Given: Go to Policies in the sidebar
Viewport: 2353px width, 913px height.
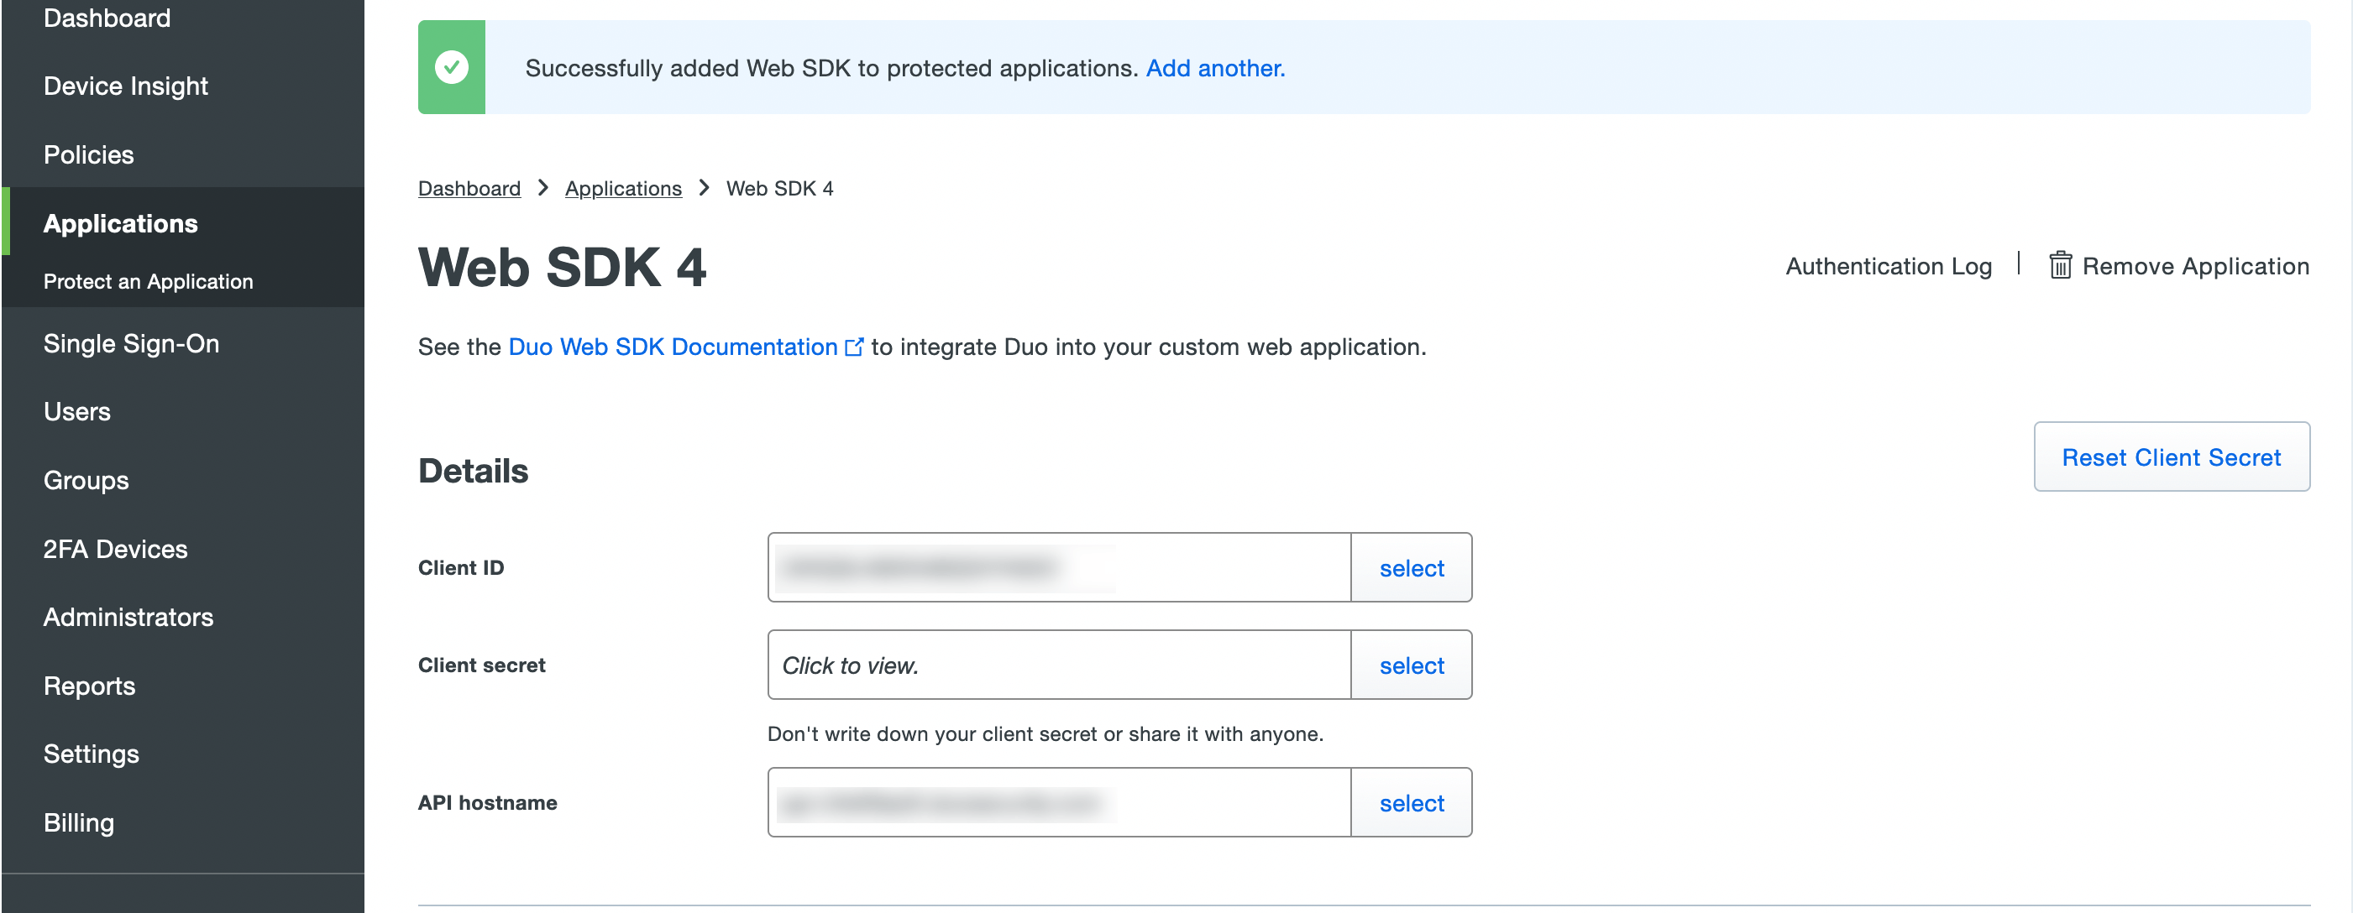Looking at the screenshot, I should click(x=89, y=154).
